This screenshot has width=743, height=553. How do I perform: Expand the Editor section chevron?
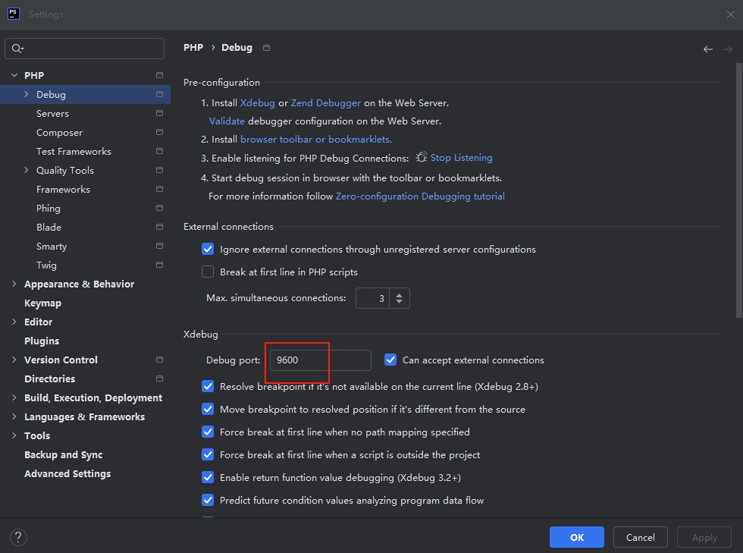click(x=14, y=322)
